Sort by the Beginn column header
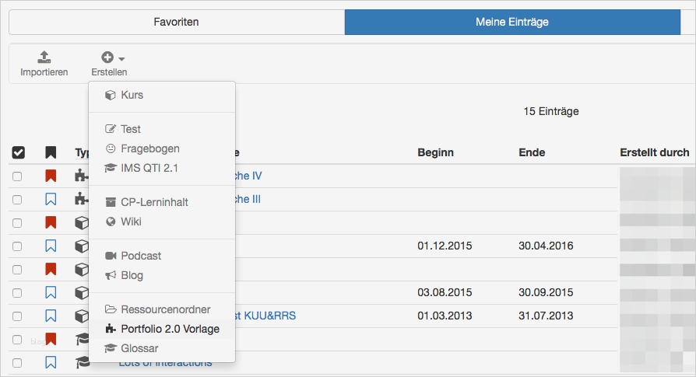Screen dimensions: 696x377 [435, 152]
